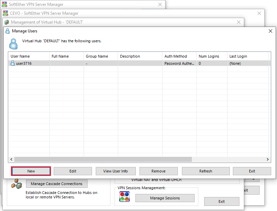Click the large user avatar icon in the dialog header

point(13,44)
